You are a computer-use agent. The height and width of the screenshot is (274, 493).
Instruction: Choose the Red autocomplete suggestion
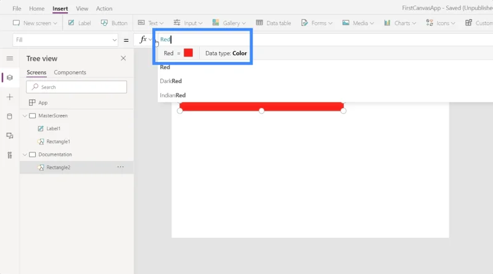165,67
